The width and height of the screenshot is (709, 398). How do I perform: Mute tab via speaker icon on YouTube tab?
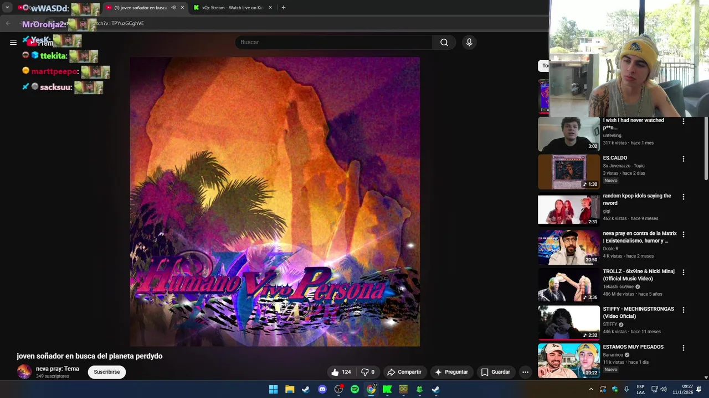coord(173,8)
